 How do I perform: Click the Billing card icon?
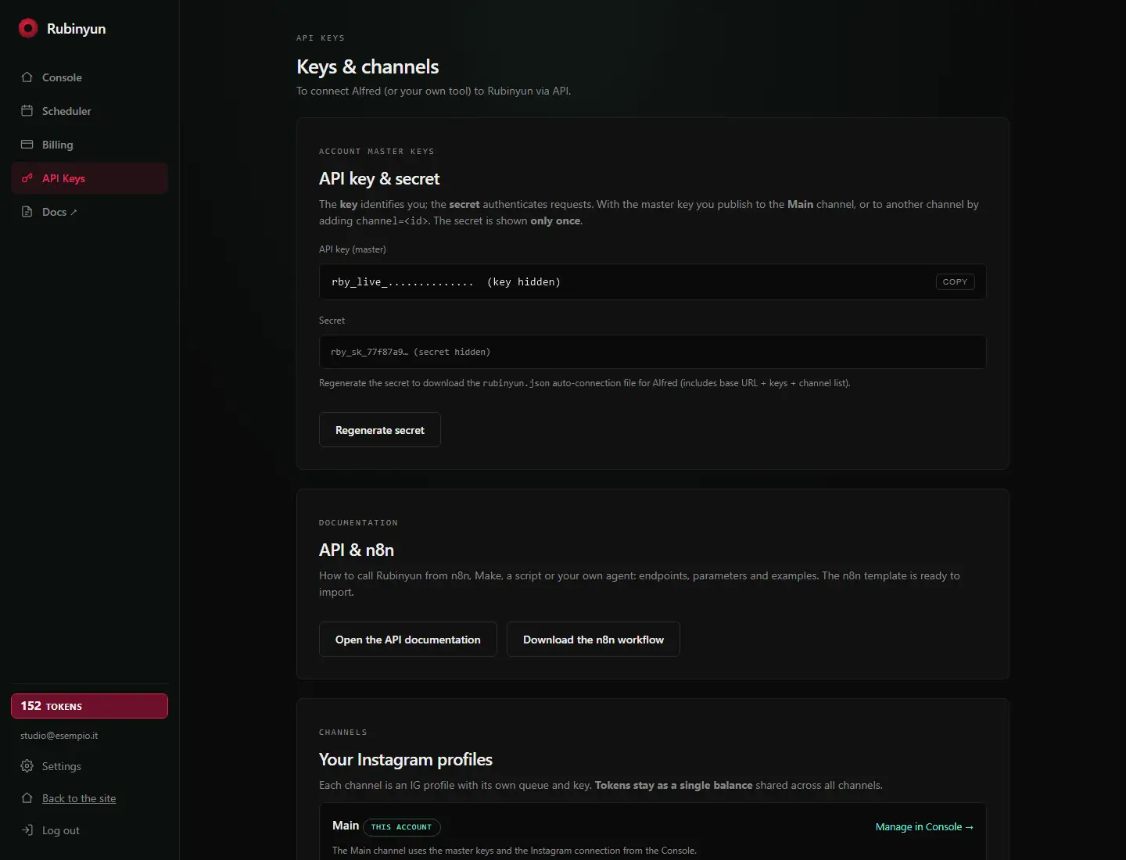pos(27,145)
